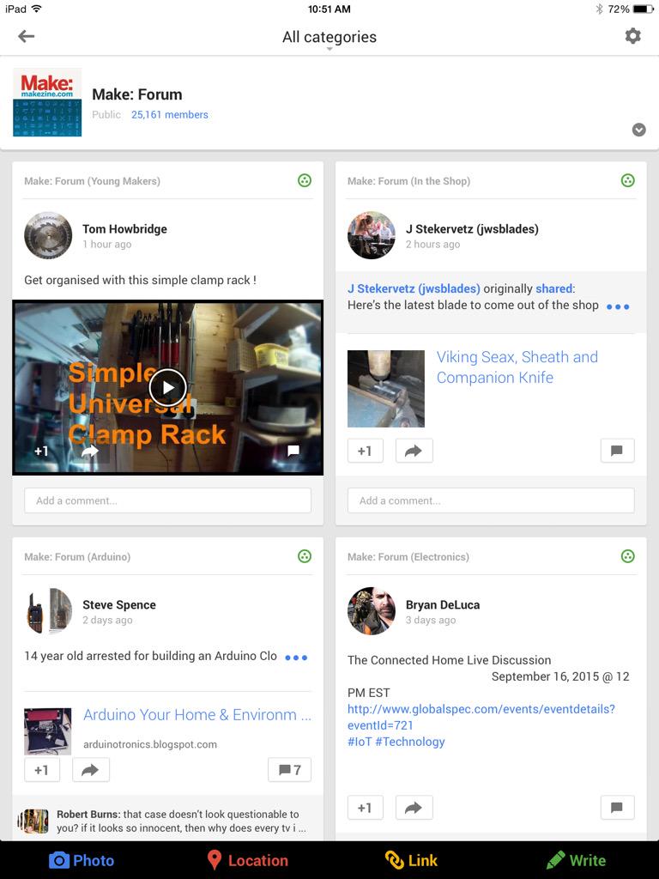This screenshot has width=659, height=879.
Task: Tap blue J Stekervetz originally-shared author link
Action: point(414,288)
